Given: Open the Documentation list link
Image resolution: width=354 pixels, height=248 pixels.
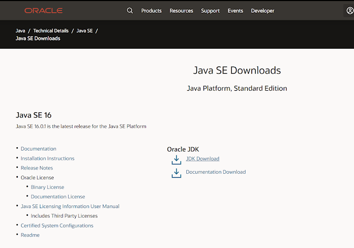Looking at the screenshot, I should click(38, 148).
